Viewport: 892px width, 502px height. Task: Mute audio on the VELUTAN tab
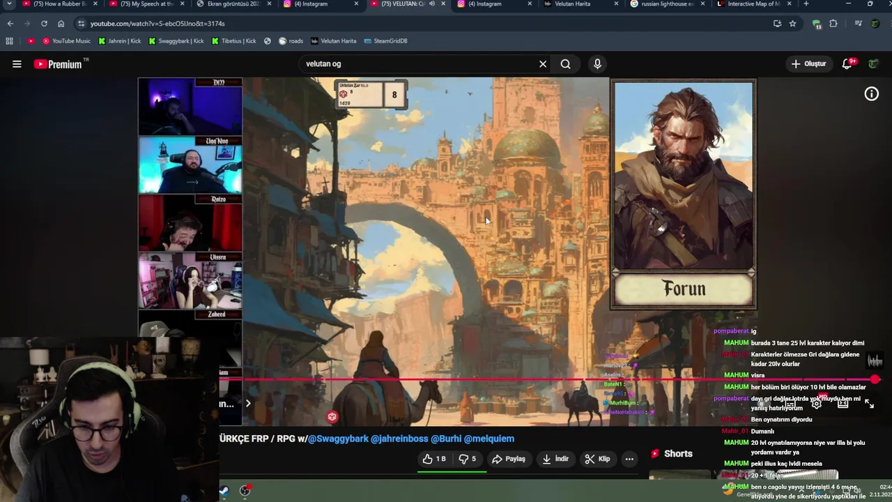coord(431,4)
